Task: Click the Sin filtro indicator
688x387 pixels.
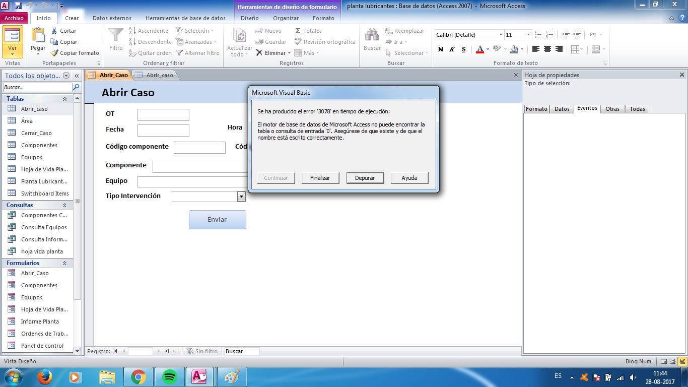Action: click(x=202, y=351)
